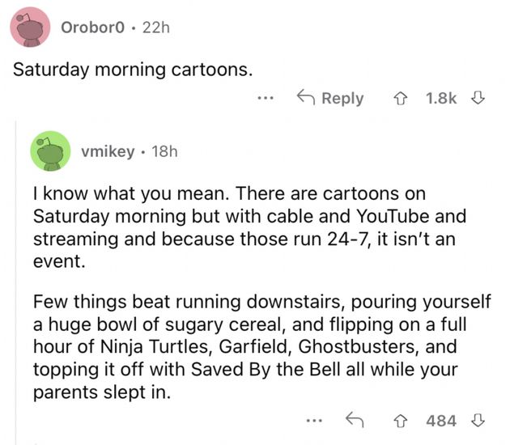Click the Reply text on Orobor0's comment
This screenshot has width=510, height=445.
pos(342,99)
